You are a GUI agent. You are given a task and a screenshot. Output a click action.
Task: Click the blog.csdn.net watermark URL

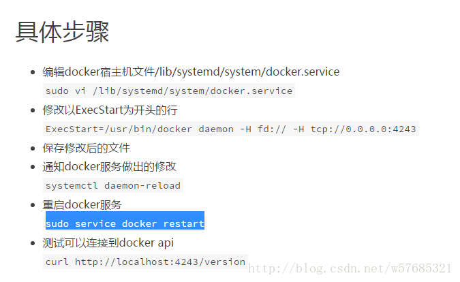tap(350, 268)
